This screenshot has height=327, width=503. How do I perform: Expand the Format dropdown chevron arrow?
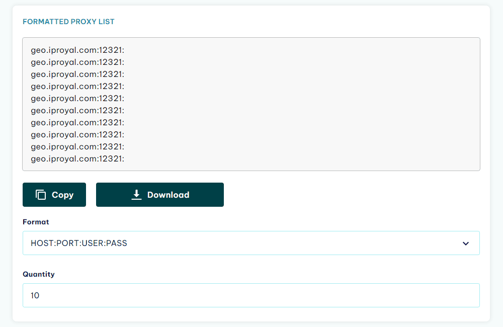point(466,243)
